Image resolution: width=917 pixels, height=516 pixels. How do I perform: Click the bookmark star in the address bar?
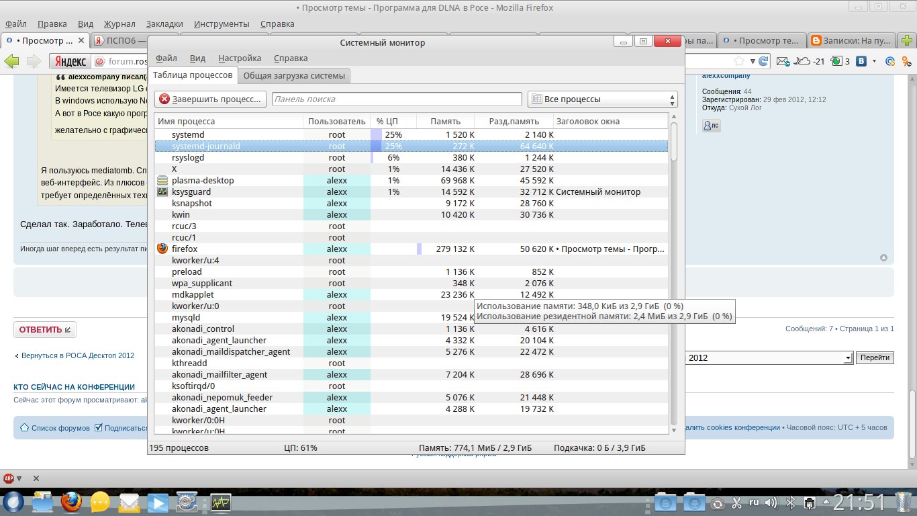point(738,62)
